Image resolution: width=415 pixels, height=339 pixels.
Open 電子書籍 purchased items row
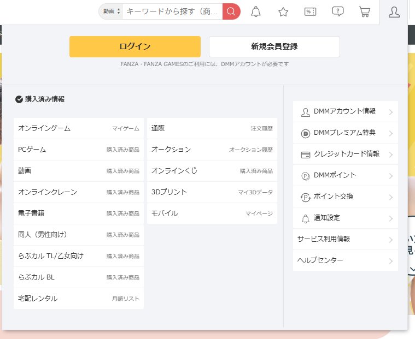[x=79, y=213]
